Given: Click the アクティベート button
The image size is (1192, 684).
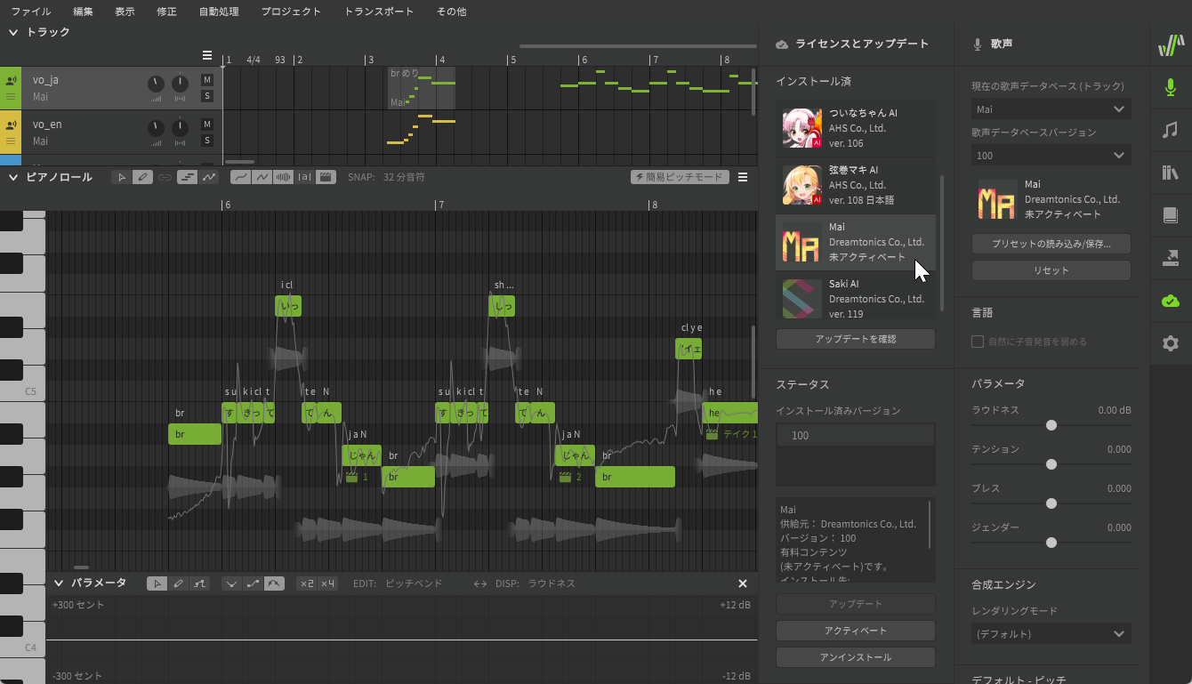Looking at the screenshot, I should 856,631.
